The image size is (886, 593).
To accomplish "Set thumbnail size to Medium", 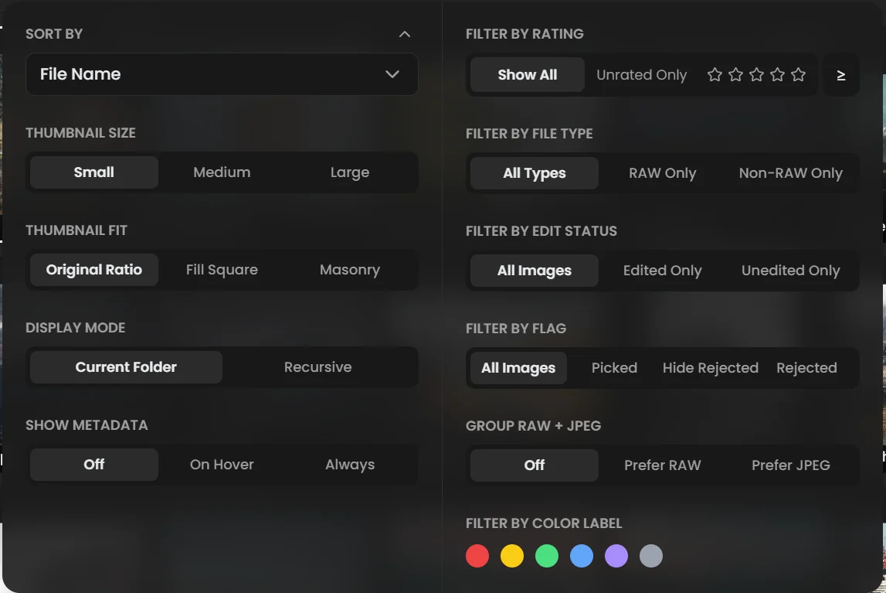I will coord(222,172).
